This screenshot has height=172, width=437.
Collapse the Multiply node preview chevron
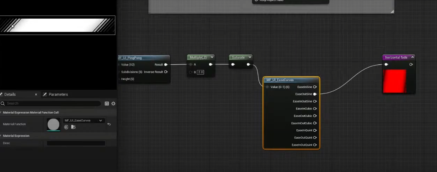click(x=212, y=57)
